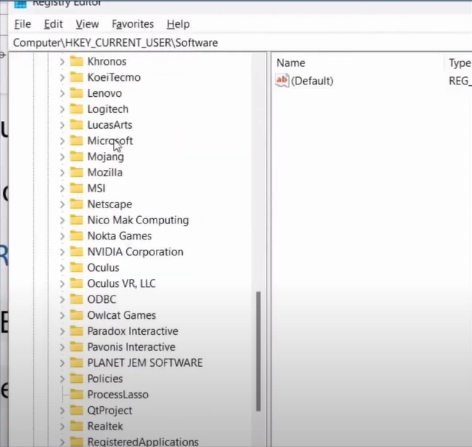Image resolution: width=472 pixels, height=447 pixels.
Task: Click the Khronos folder icon
Action: point(76,61)
